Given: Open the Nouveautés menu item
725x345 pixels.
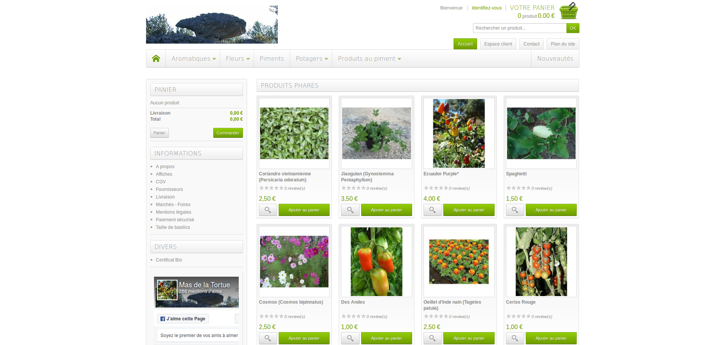Looking at the screenshot, I should [555, 58].
